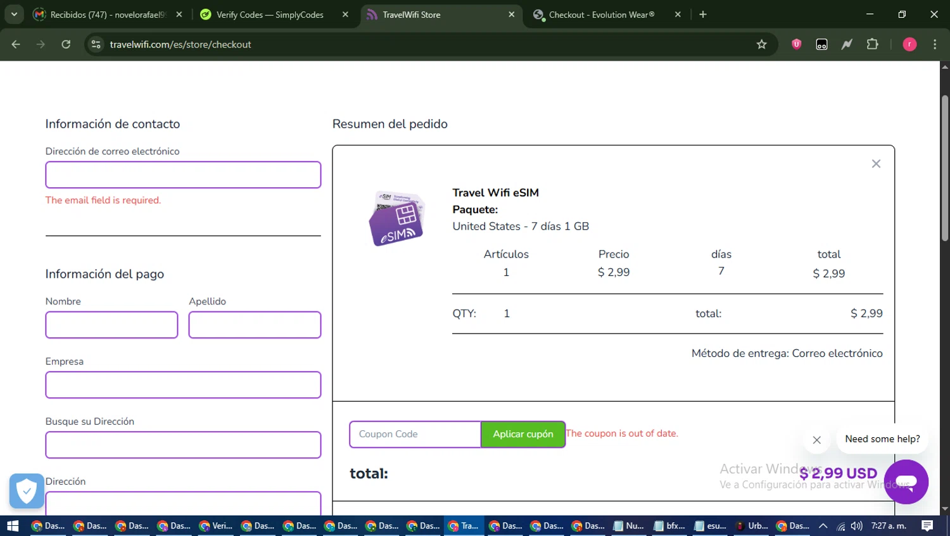Open the uBlock shield extension
Viewport: 950px width, 536px height.
coord(797,44)
